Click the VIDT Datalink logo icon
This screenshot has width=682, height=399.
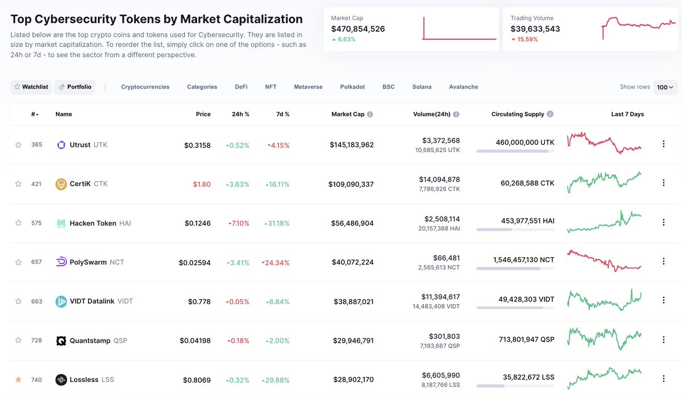pyautogui.click(x=61, y=301)
